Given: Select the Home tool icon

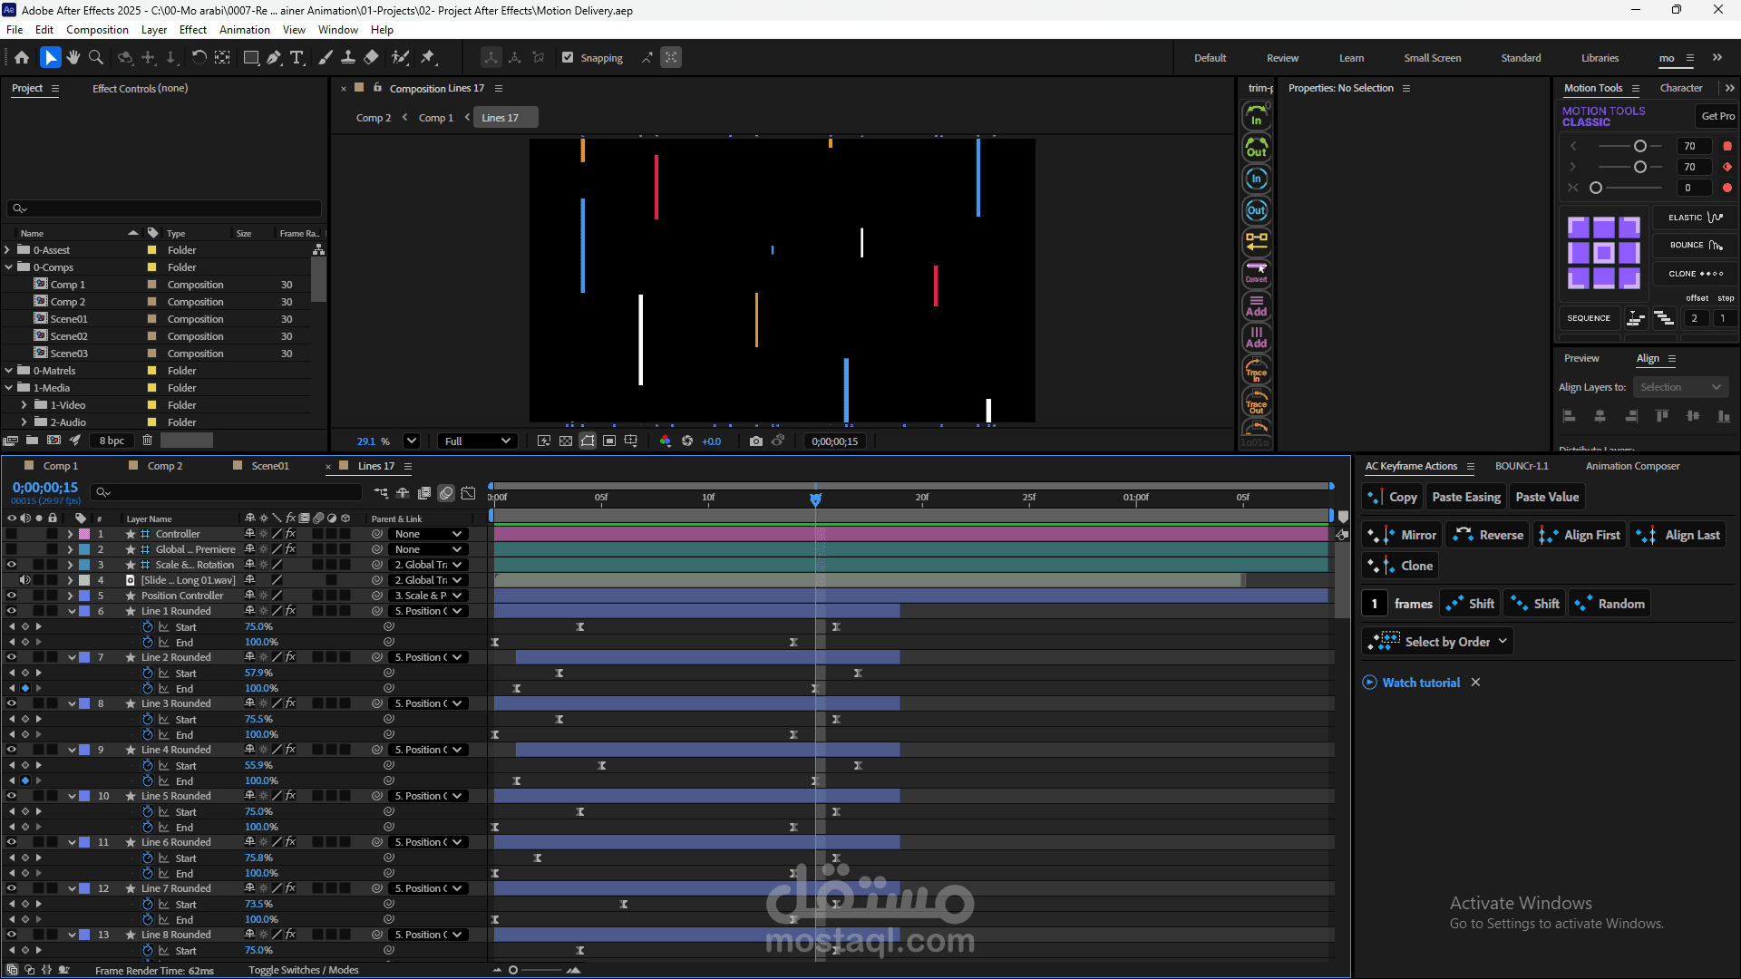Looking at the screenshot, I should tap(22, 57).
